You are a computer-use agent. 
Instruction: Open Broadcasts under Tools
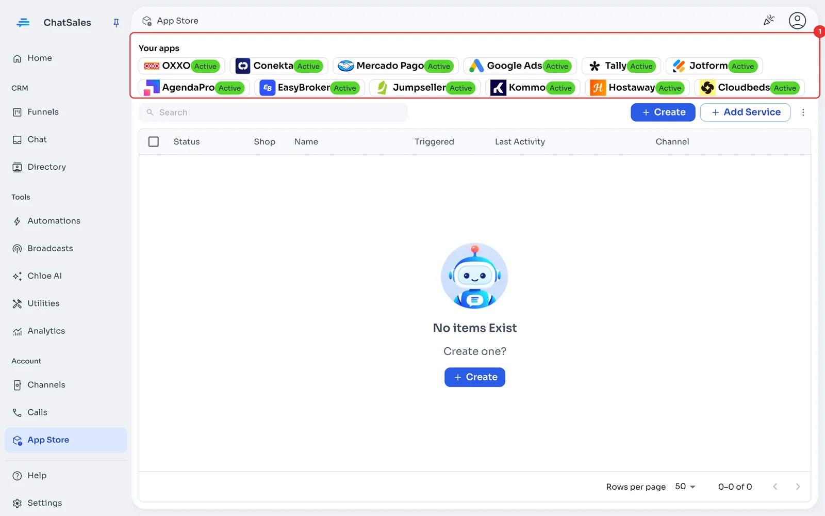click(66, 248)
